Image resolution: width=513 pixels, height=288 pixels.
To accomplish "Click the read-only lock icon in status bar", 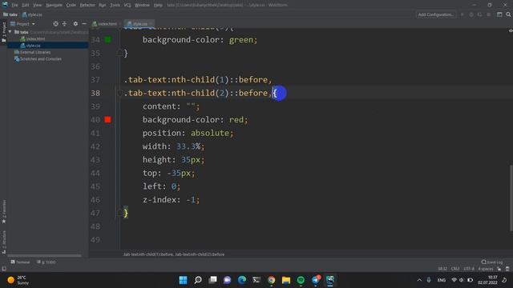I will click(x=499, y=269).
